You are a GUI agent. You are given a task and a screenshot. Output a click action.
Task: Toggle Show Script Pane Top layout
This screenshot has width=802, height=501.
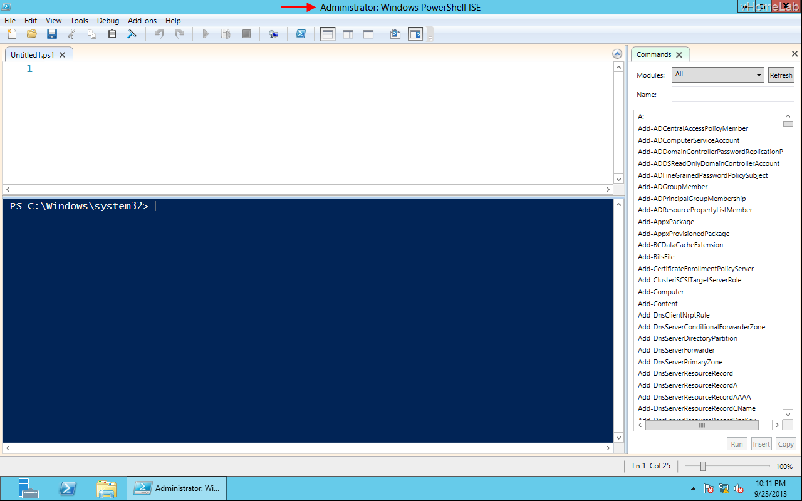[327, 34]
